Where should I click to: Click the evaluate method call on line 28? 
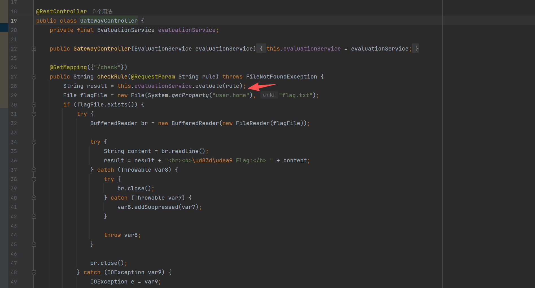point(209,86)
